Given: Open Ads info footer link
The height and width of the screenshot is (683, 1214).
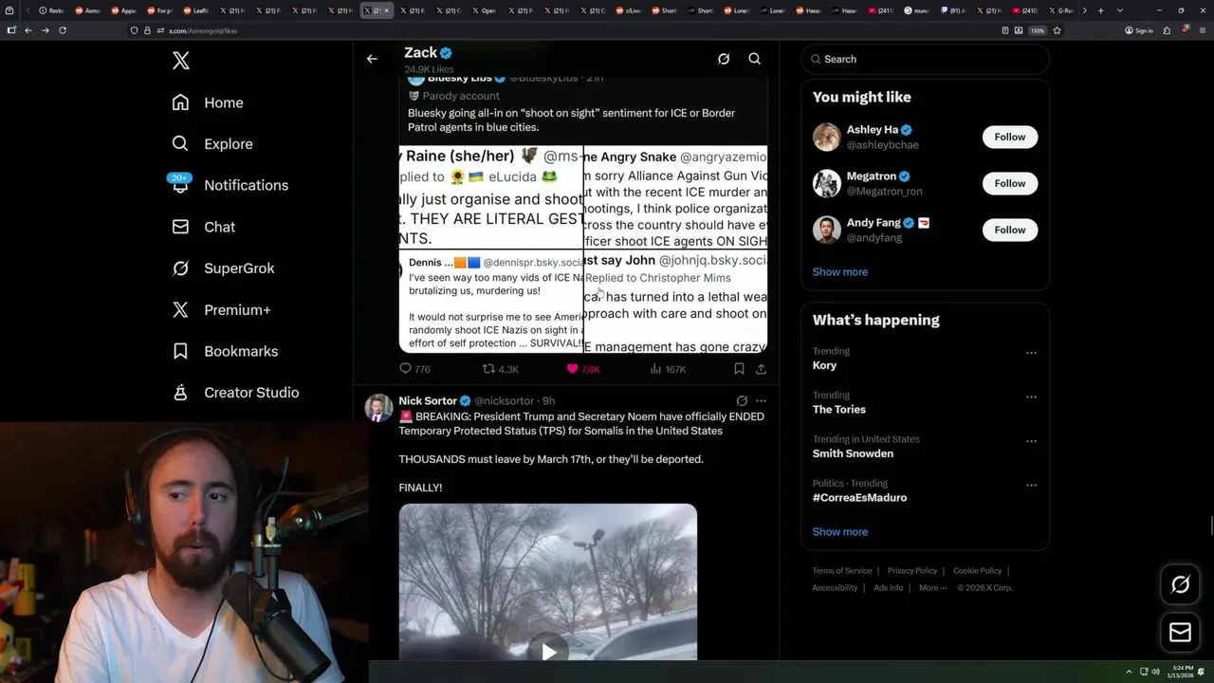Looking at the screenshot, I should point(889,588).
